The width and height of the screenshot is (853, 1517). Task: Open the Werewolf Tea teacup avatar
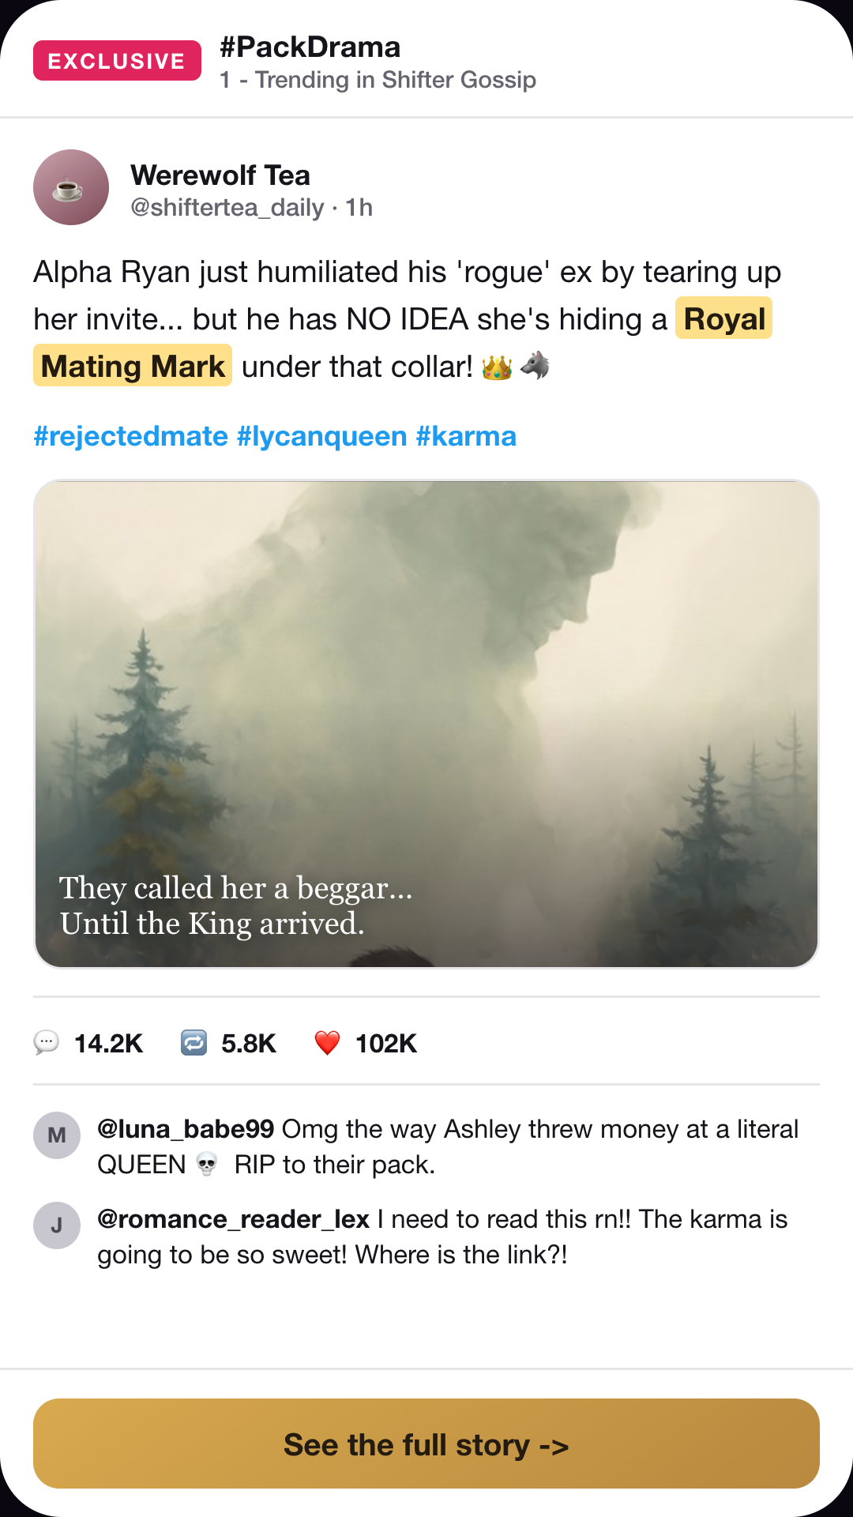[x=71, y=187]
